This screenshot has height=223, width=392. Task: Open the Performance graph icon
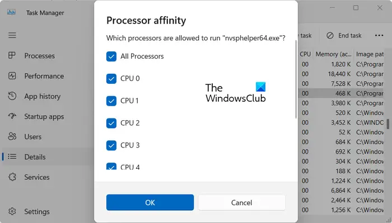pos(12,75)
